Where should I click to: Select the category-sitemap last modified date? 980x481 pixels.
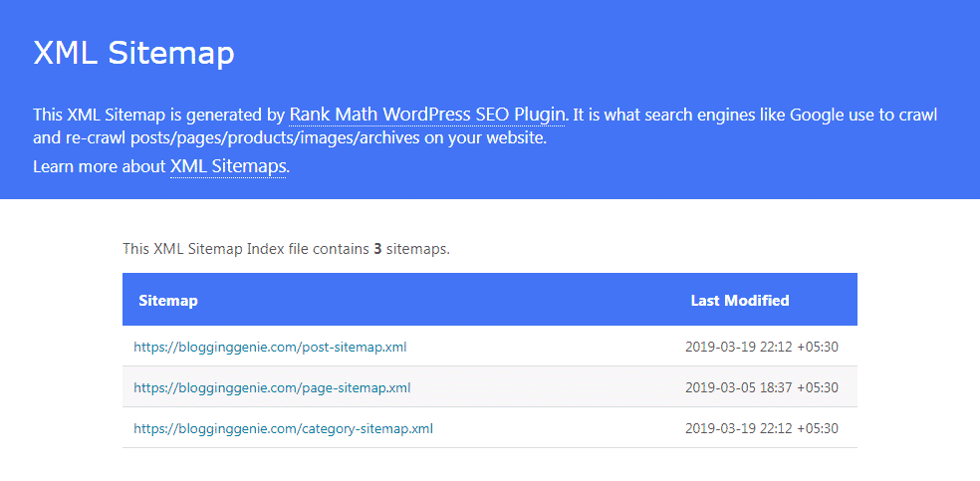click(x=761, y=429)
